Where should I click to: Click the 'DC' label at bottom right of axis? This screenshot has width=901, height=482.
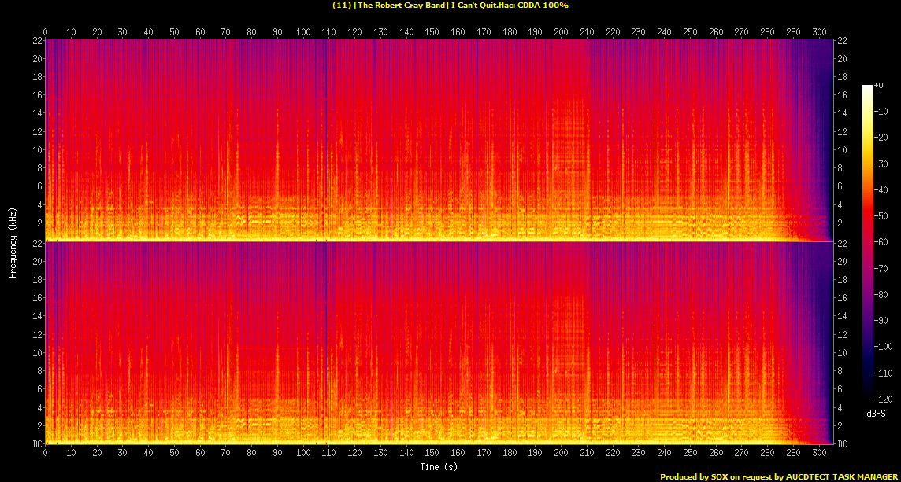pyautogui.click(x=841, y=444)
